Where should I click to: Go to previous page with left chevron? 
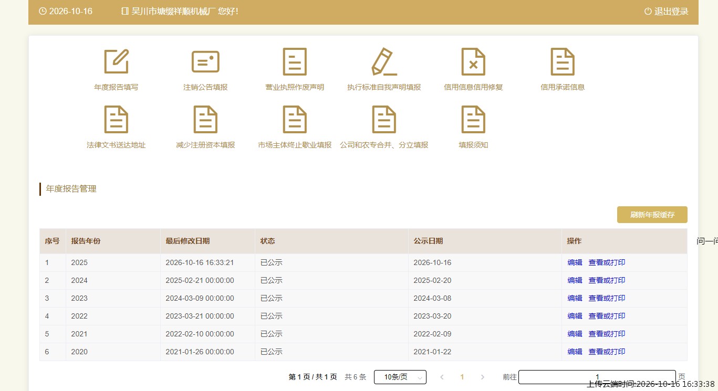click(442, 377)
